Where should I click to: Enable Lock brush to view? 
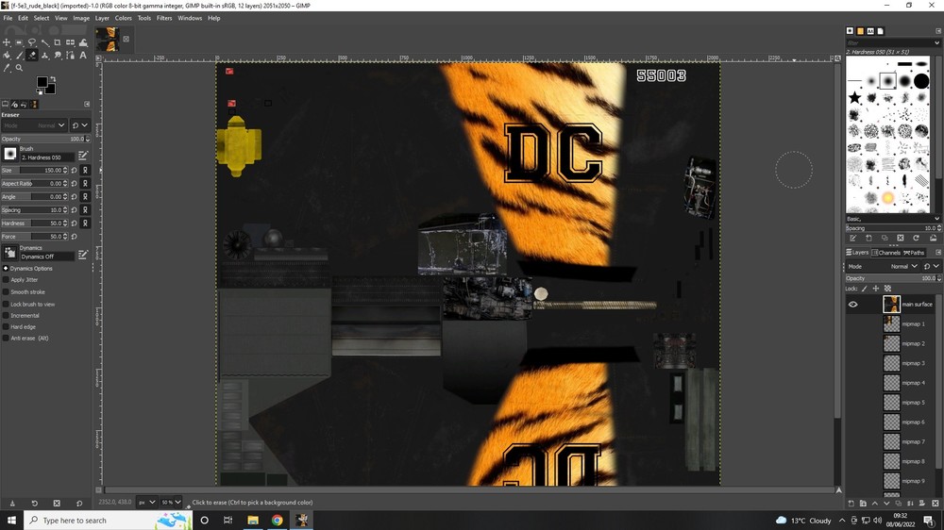coord(6,305)
